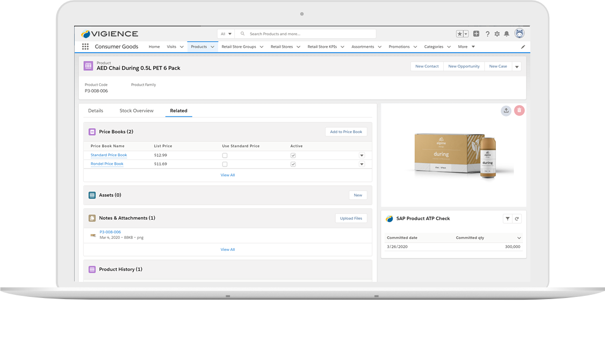Click the edit navigation pencil icon

pyautogui.click(x=523, y=47)
